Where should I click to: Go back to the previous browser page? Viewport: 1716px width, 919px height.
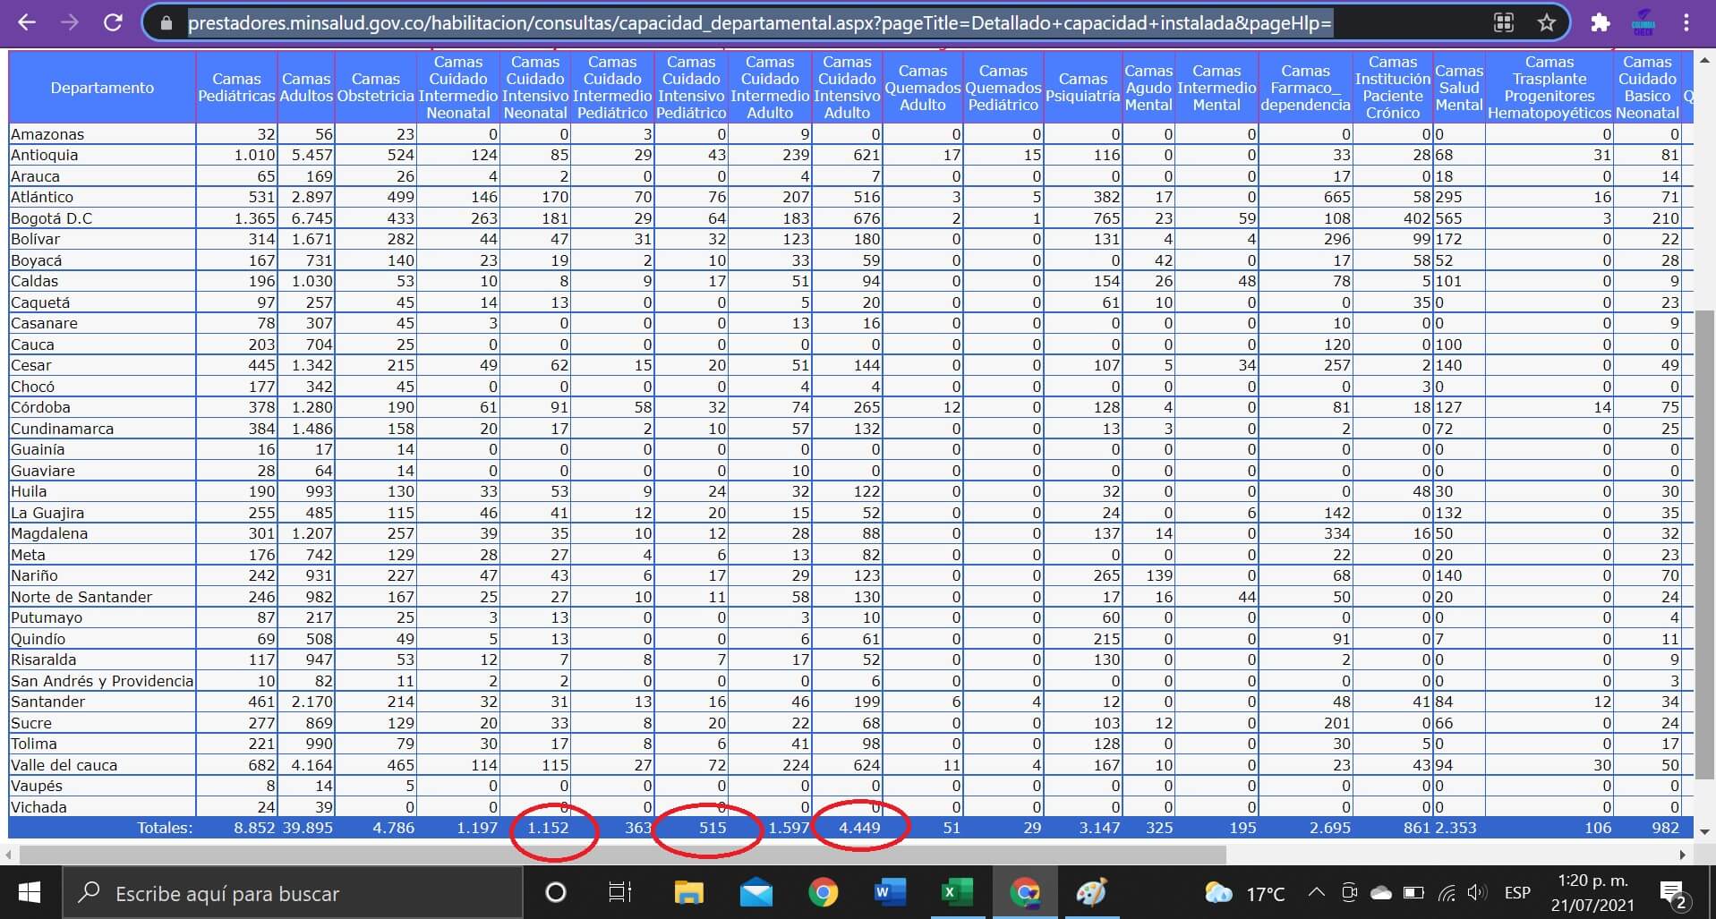[x=27, y=22]
